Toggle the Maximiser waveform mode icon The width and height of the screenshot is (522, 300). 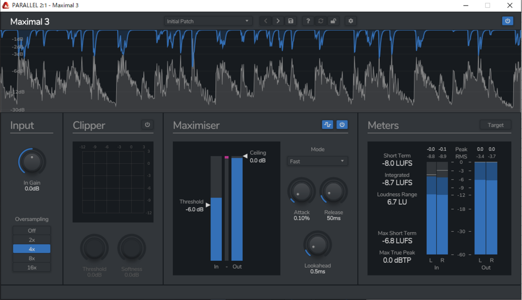click(x=328, y=124)
